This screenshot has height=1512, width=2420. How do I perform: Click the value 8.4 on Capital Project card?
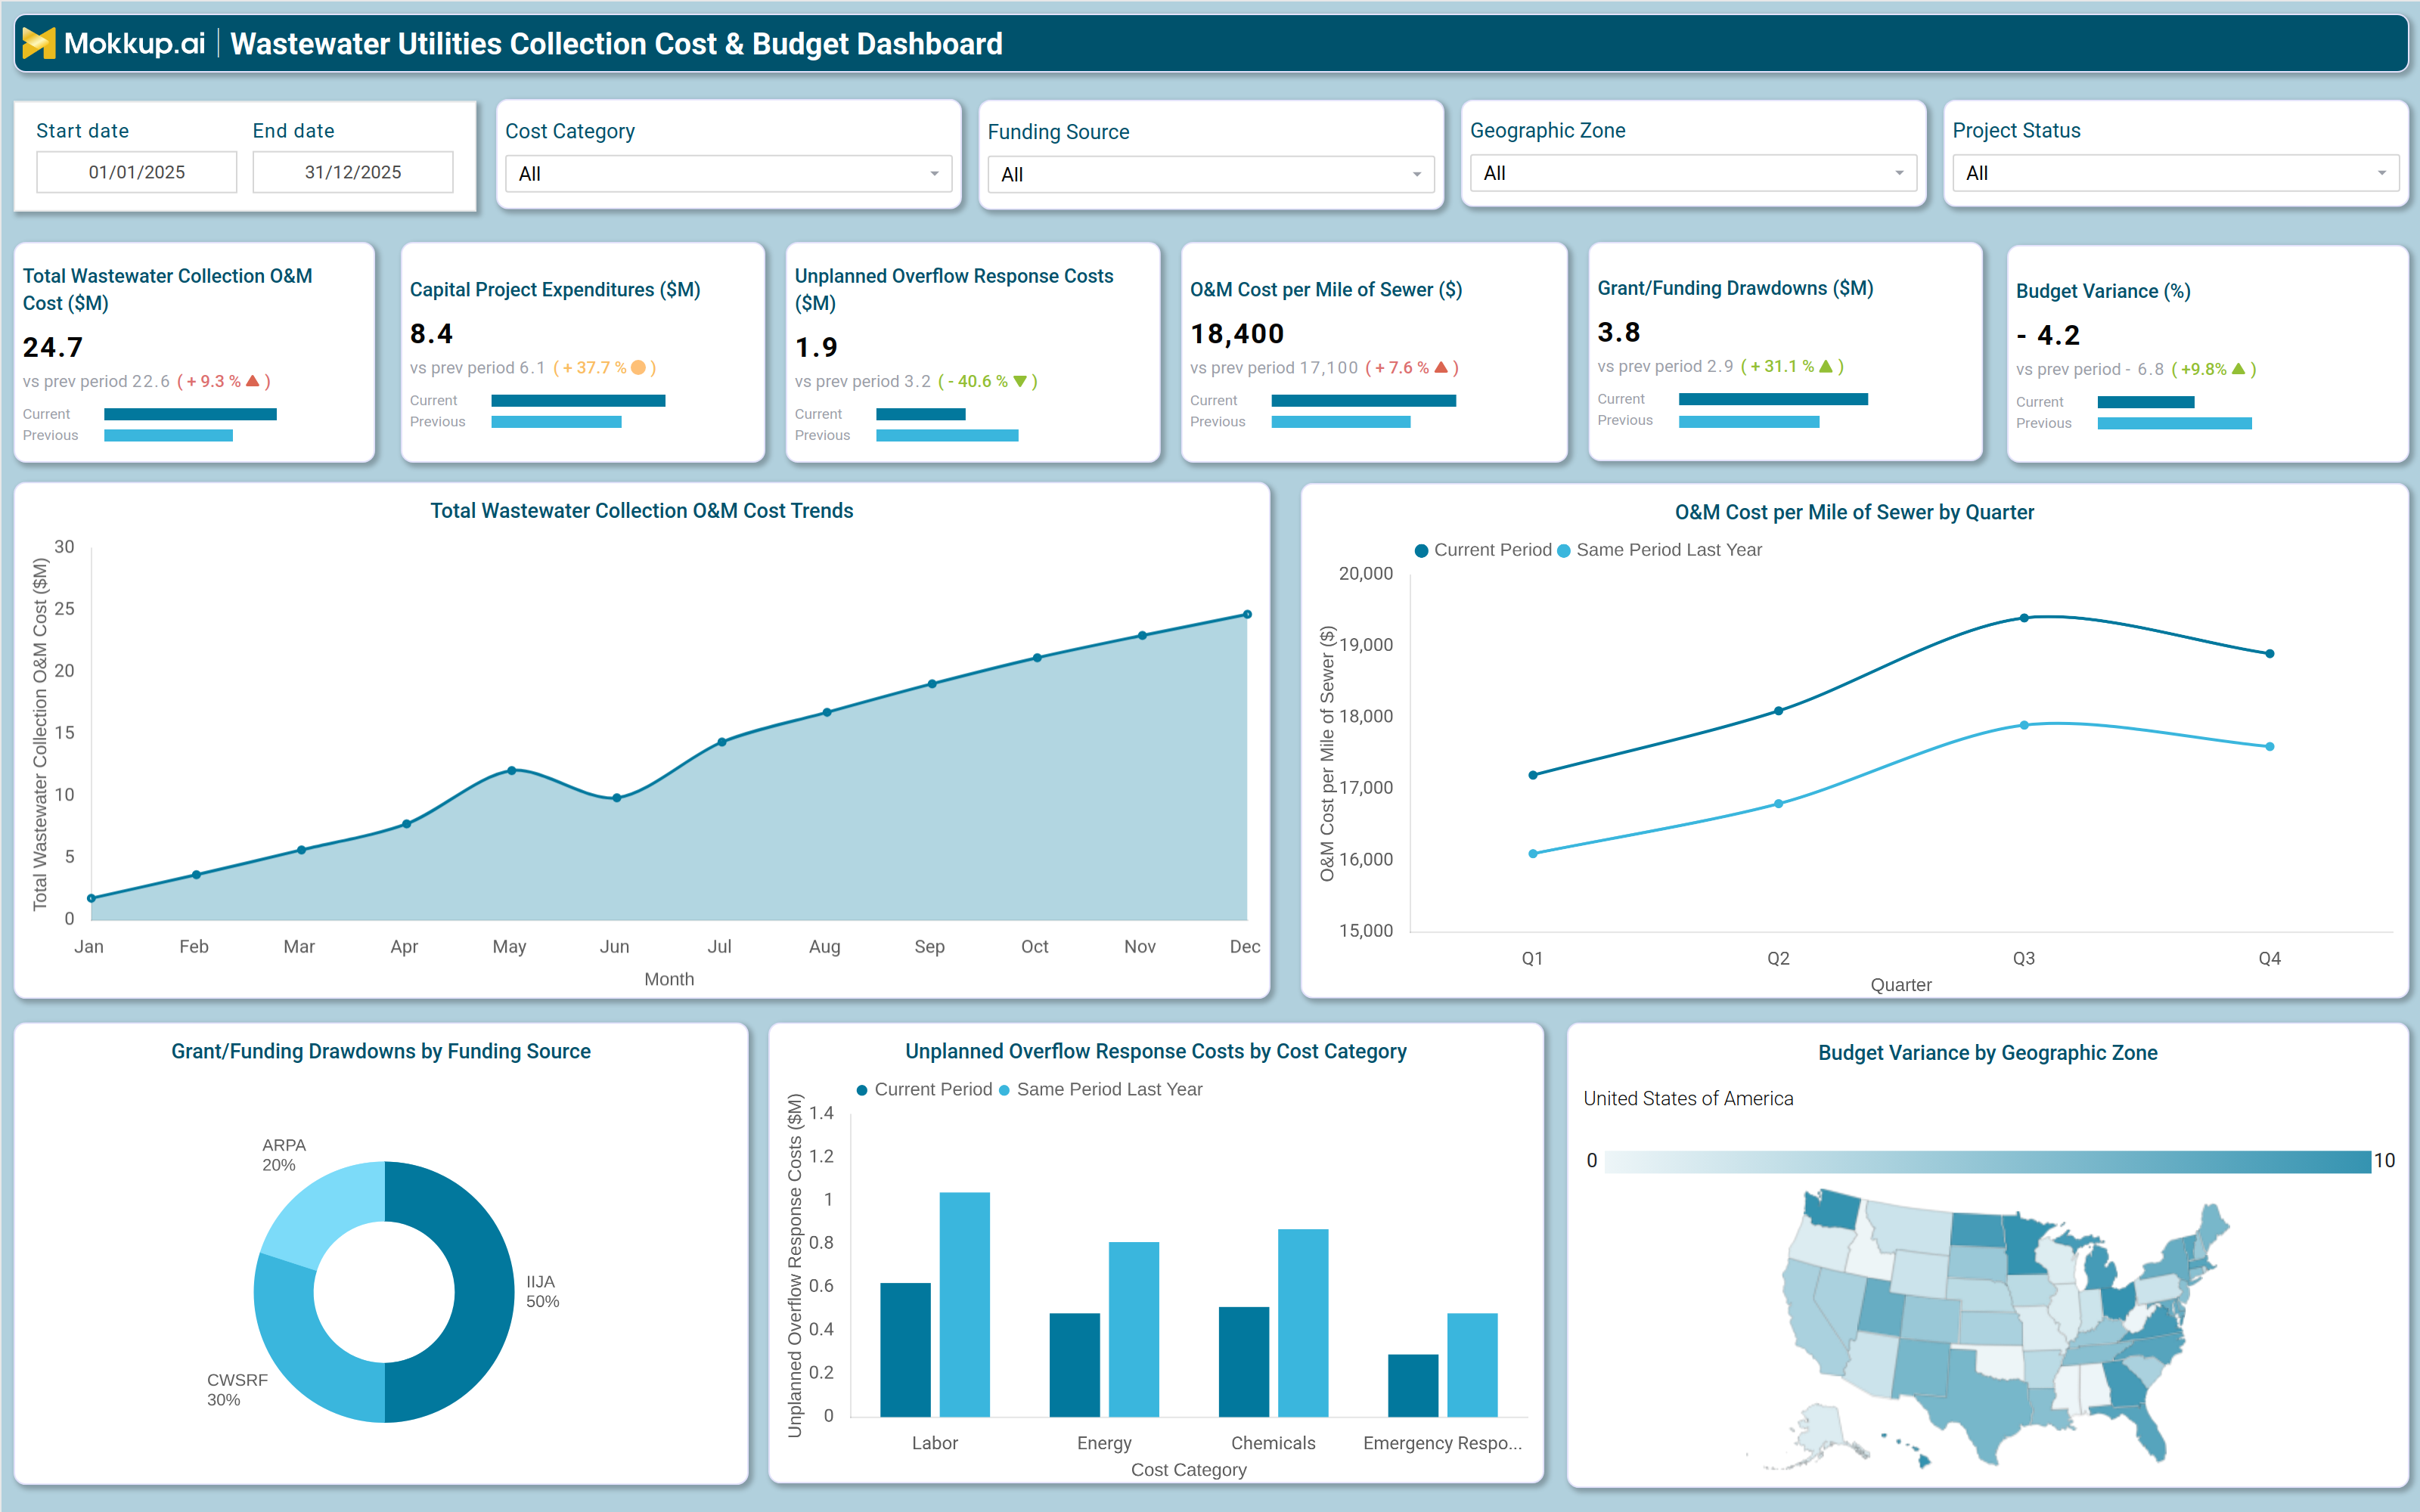[431, 333]
